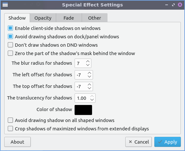Switch to the Opacity tab
185x151 pixels.
tap(43, 18)
